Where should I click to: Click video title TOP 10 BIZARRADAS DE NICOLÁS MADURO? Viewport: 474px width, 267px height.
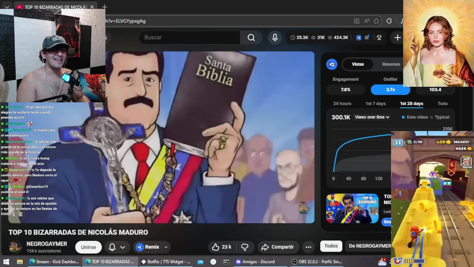click(x=78, y=233)
